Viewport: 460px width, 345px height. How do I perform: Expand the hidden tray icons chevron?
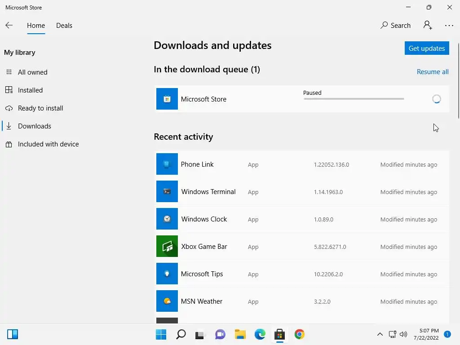(x=380, y=334)
